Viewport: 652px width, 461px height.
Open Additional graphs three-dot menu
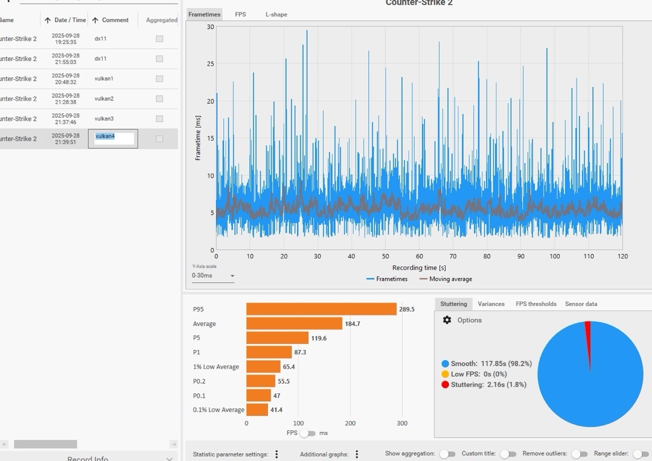click(x=357, y=454)
